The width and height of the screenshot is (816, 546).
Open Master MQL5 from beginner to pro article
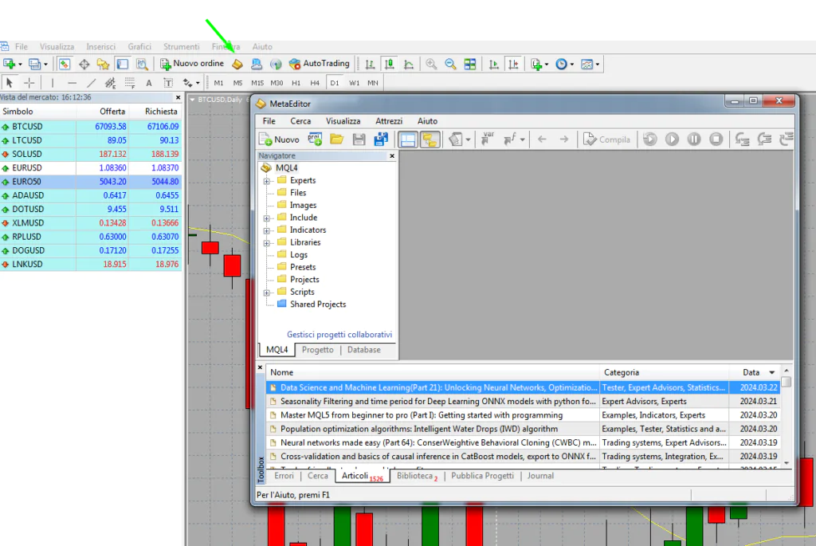click(x=421, y=414)
